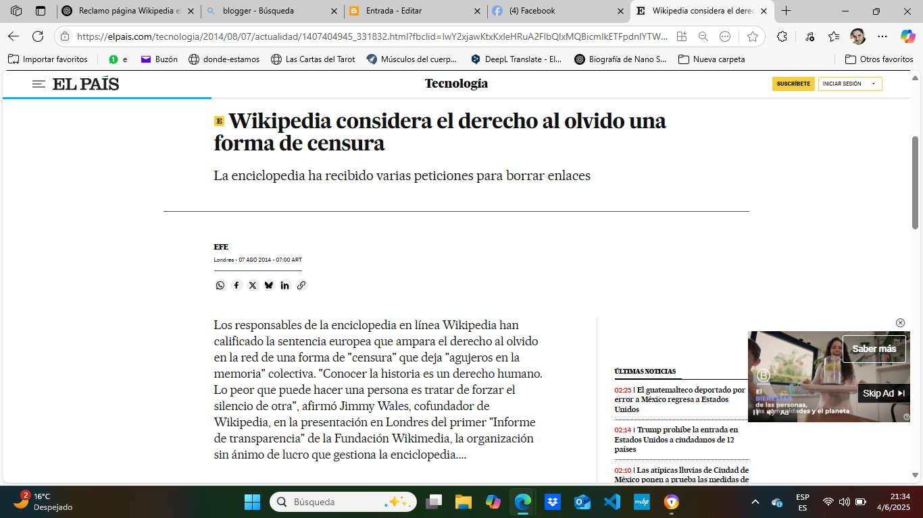Open the Tecnología section heading

coord(456,84)
